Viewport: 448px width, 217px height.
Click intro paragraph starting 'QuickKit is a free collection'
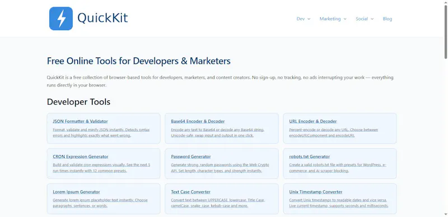point(220,81)
